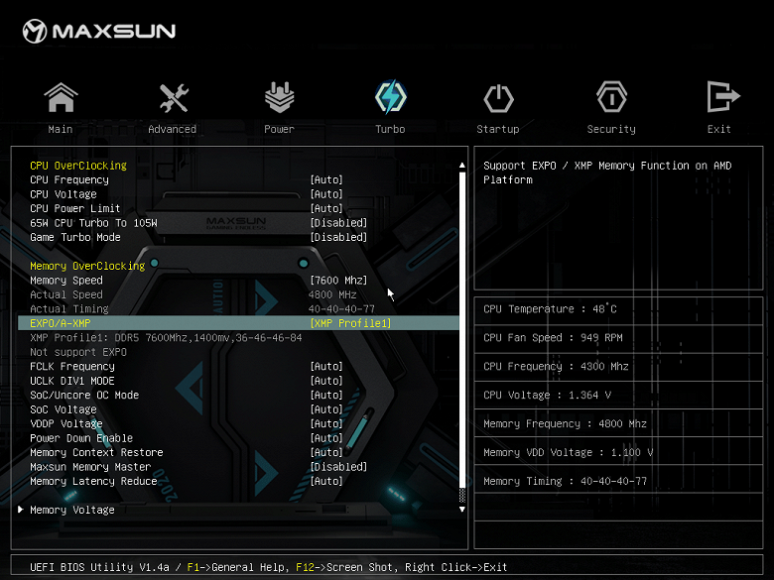Toggle Power Down Enable [Auto] value
774x580 pixels.
pyautogui.click(x=326, y=438)
